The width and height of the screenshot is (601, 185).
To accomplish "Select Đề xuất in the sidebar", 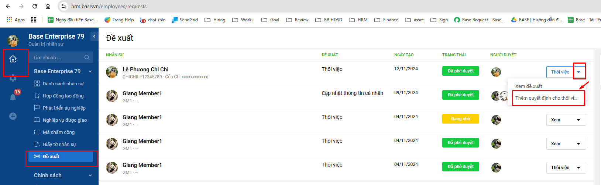I will [61, 156].
